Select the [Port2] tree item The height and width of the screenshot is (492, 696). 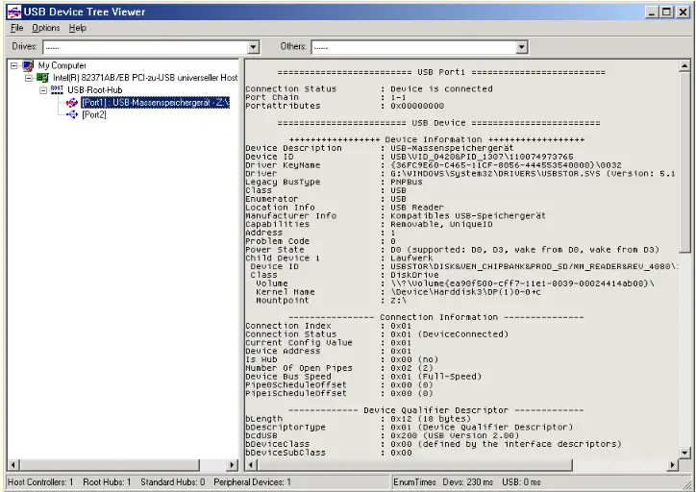[94, 115]
